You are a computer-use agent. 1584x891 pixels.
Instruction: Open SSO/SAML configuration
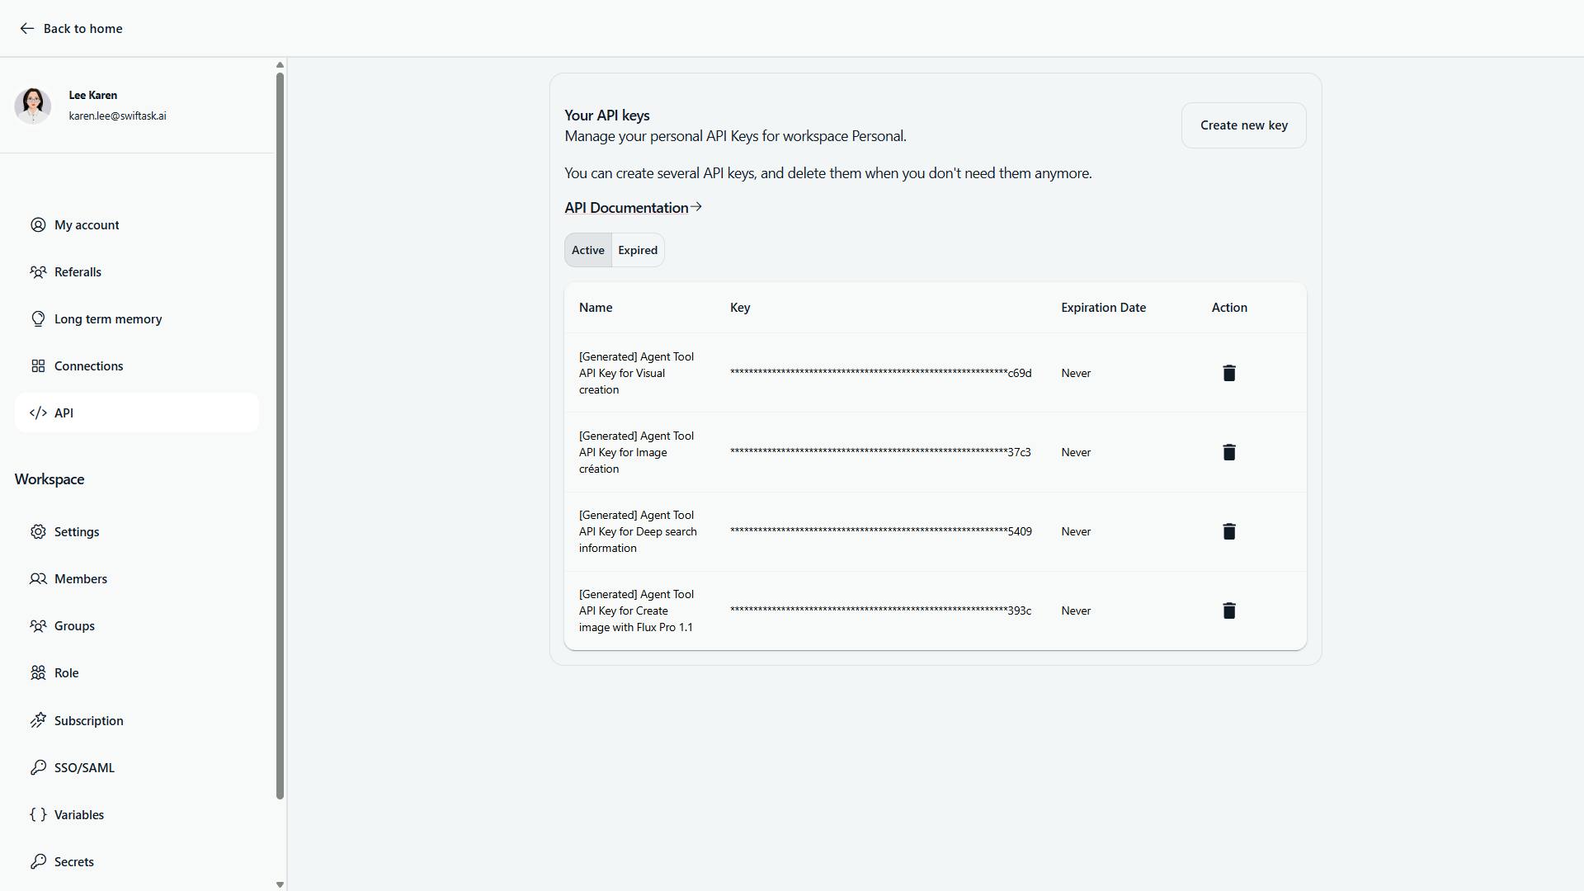[x=83, y=768]
